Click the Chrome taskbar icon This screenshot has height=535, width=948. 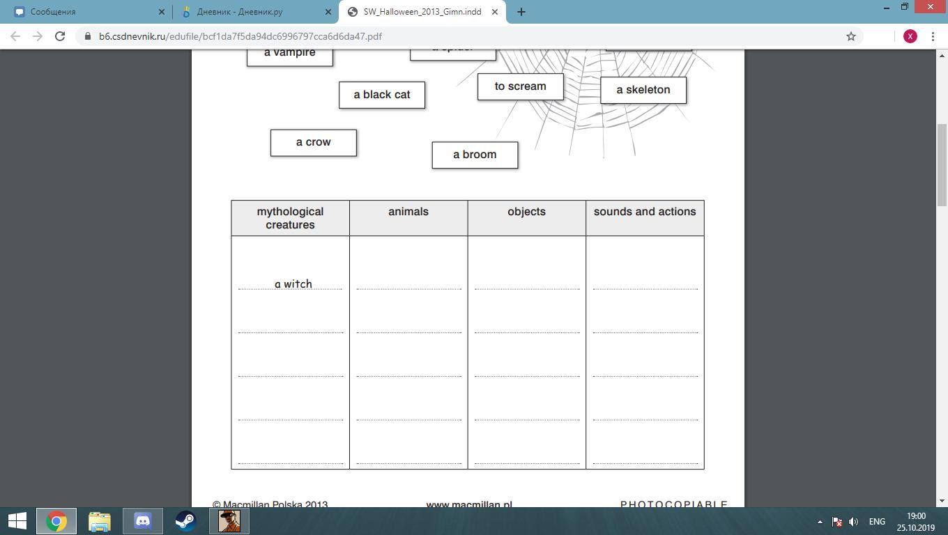tap(56, 521)
